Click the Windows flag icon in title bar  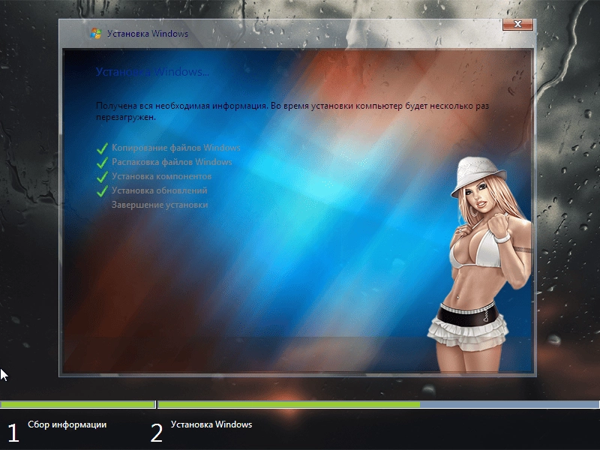point(96,34)
